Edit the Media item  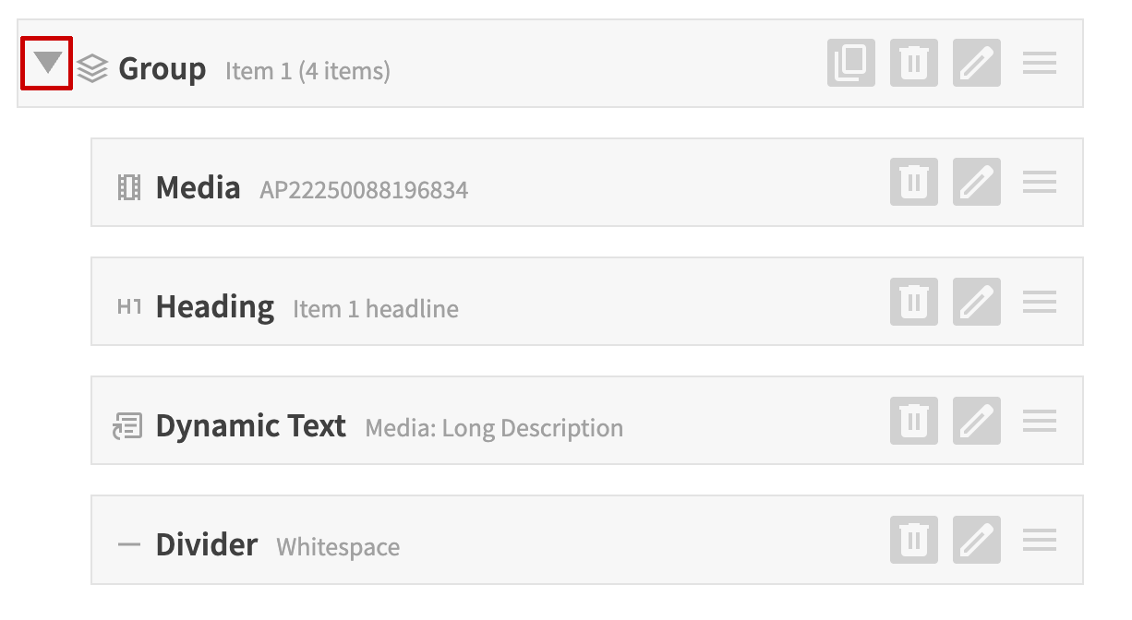coord(976,182)
